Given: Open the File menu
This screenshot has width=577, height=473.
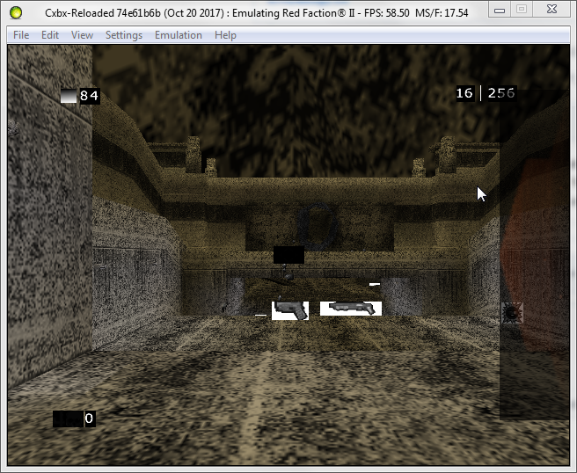Looking at the screenshot, I should tap(21, 35).
